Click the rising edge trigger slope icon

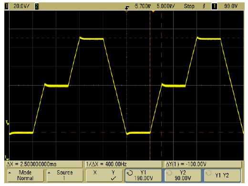point(204,6)
